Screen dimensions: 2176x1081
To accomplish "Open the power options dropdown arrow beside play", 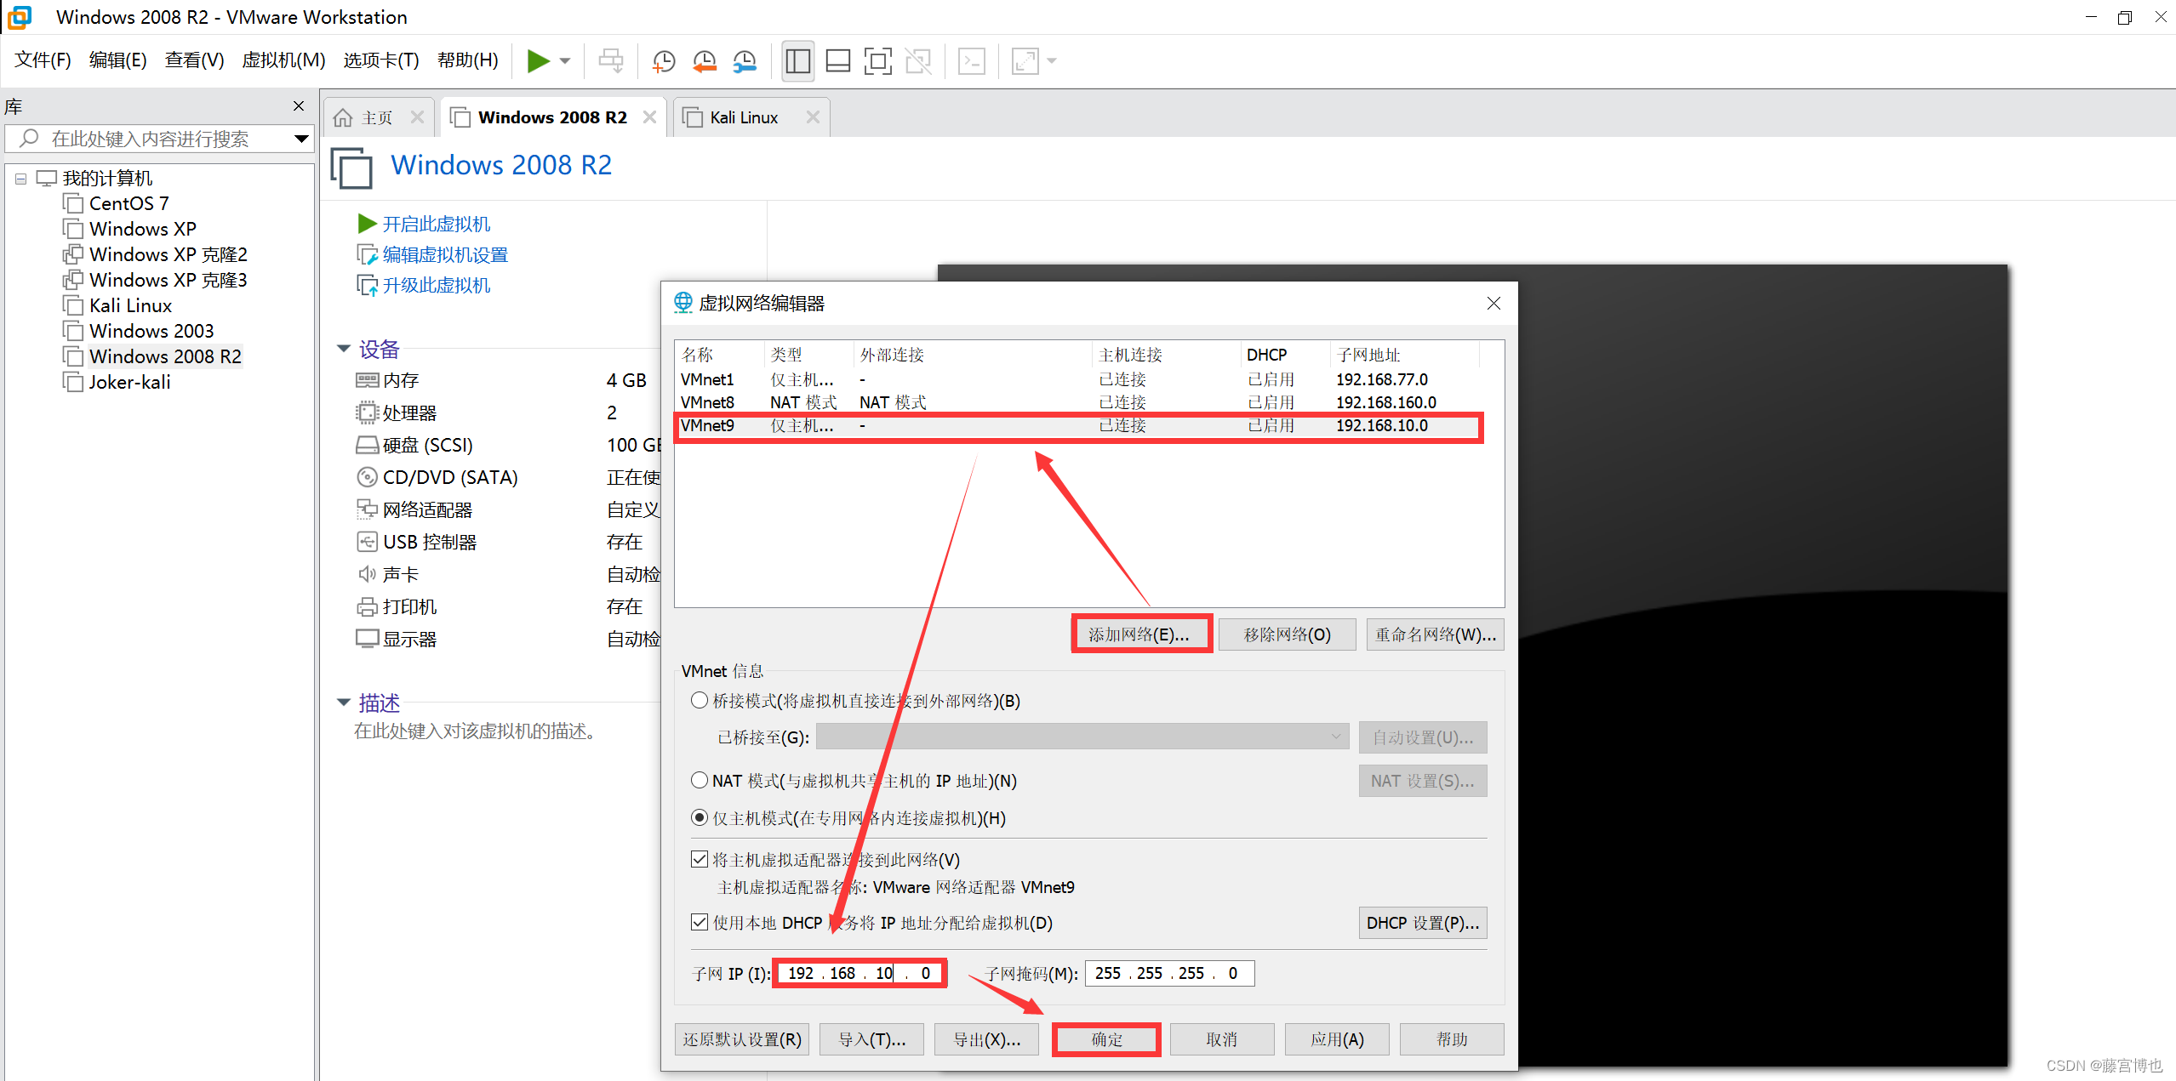I will [x=565, y=60].
